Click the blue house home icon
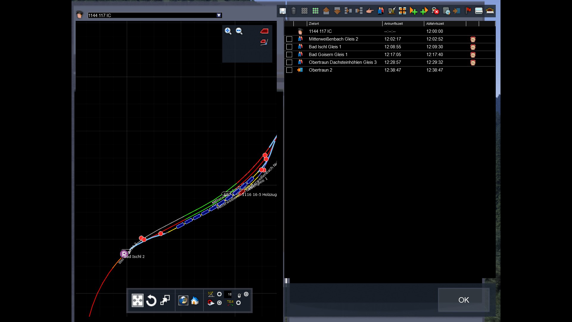The image size is (572, 322). [195, 301]
